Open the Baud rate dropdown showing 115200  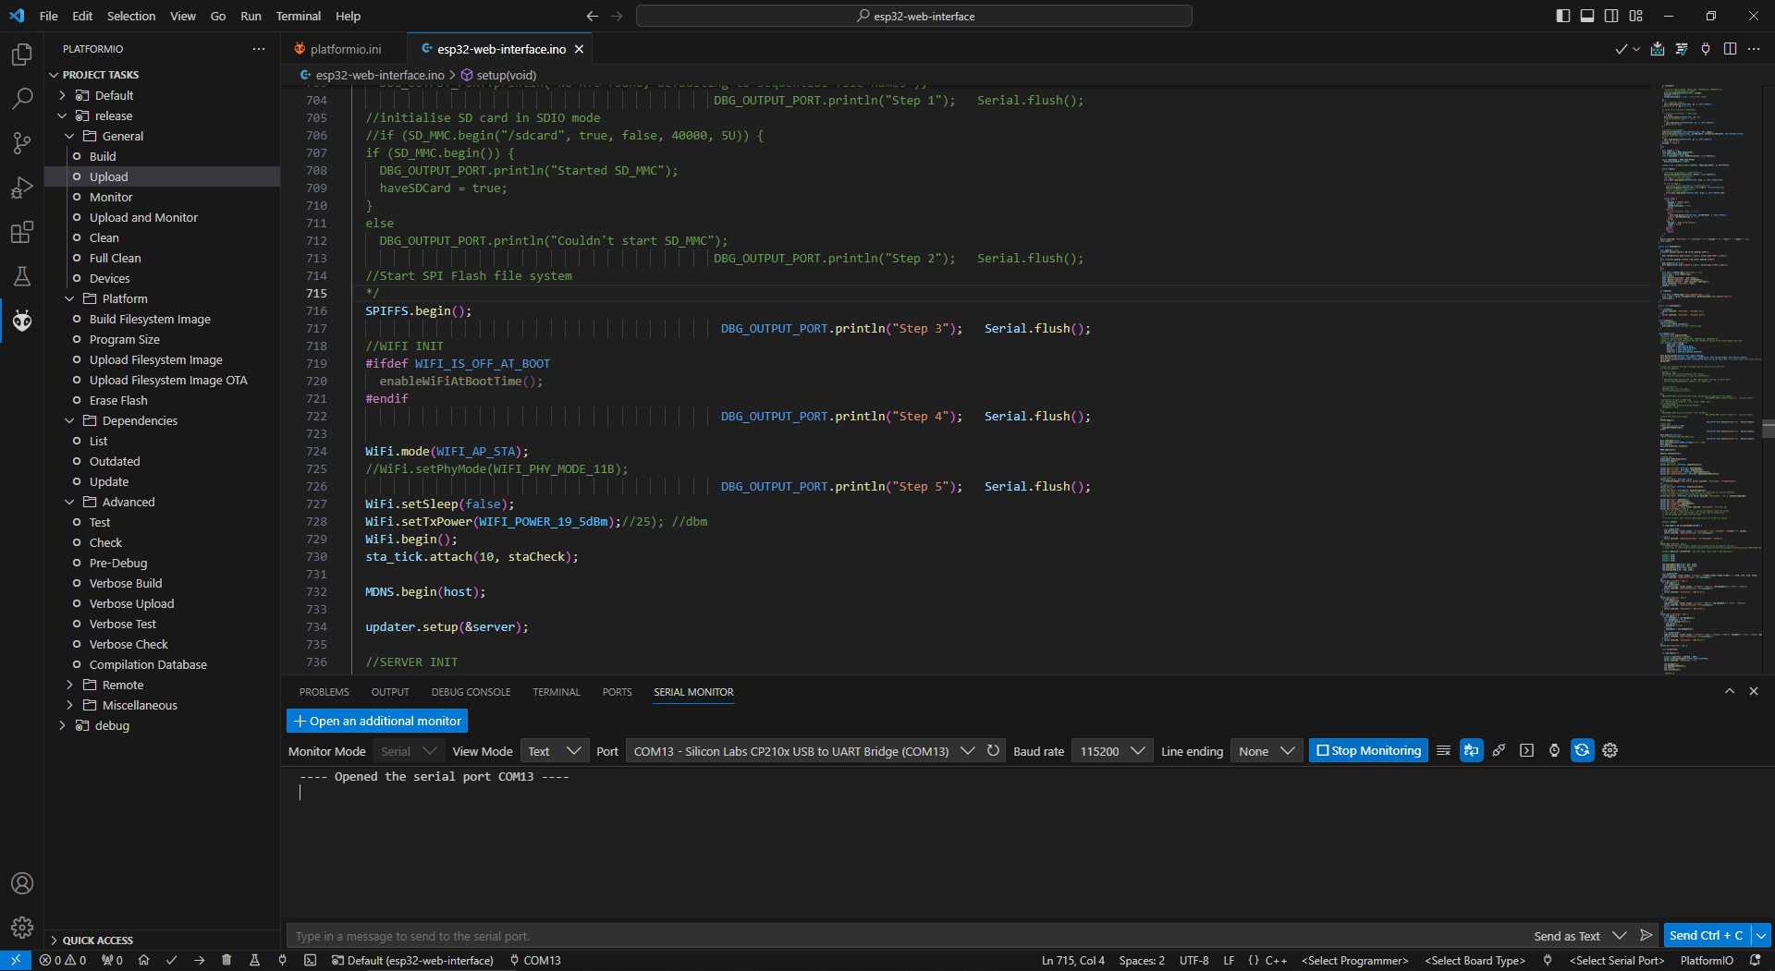tap(1111, 751)
